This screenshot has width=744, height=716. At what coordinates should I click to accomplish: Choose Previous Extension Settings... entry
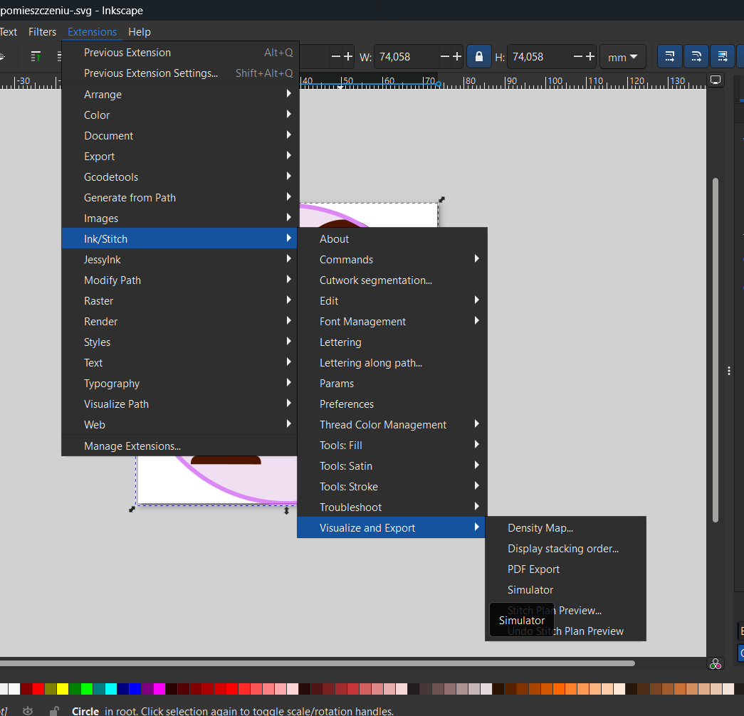click(180, 73)
